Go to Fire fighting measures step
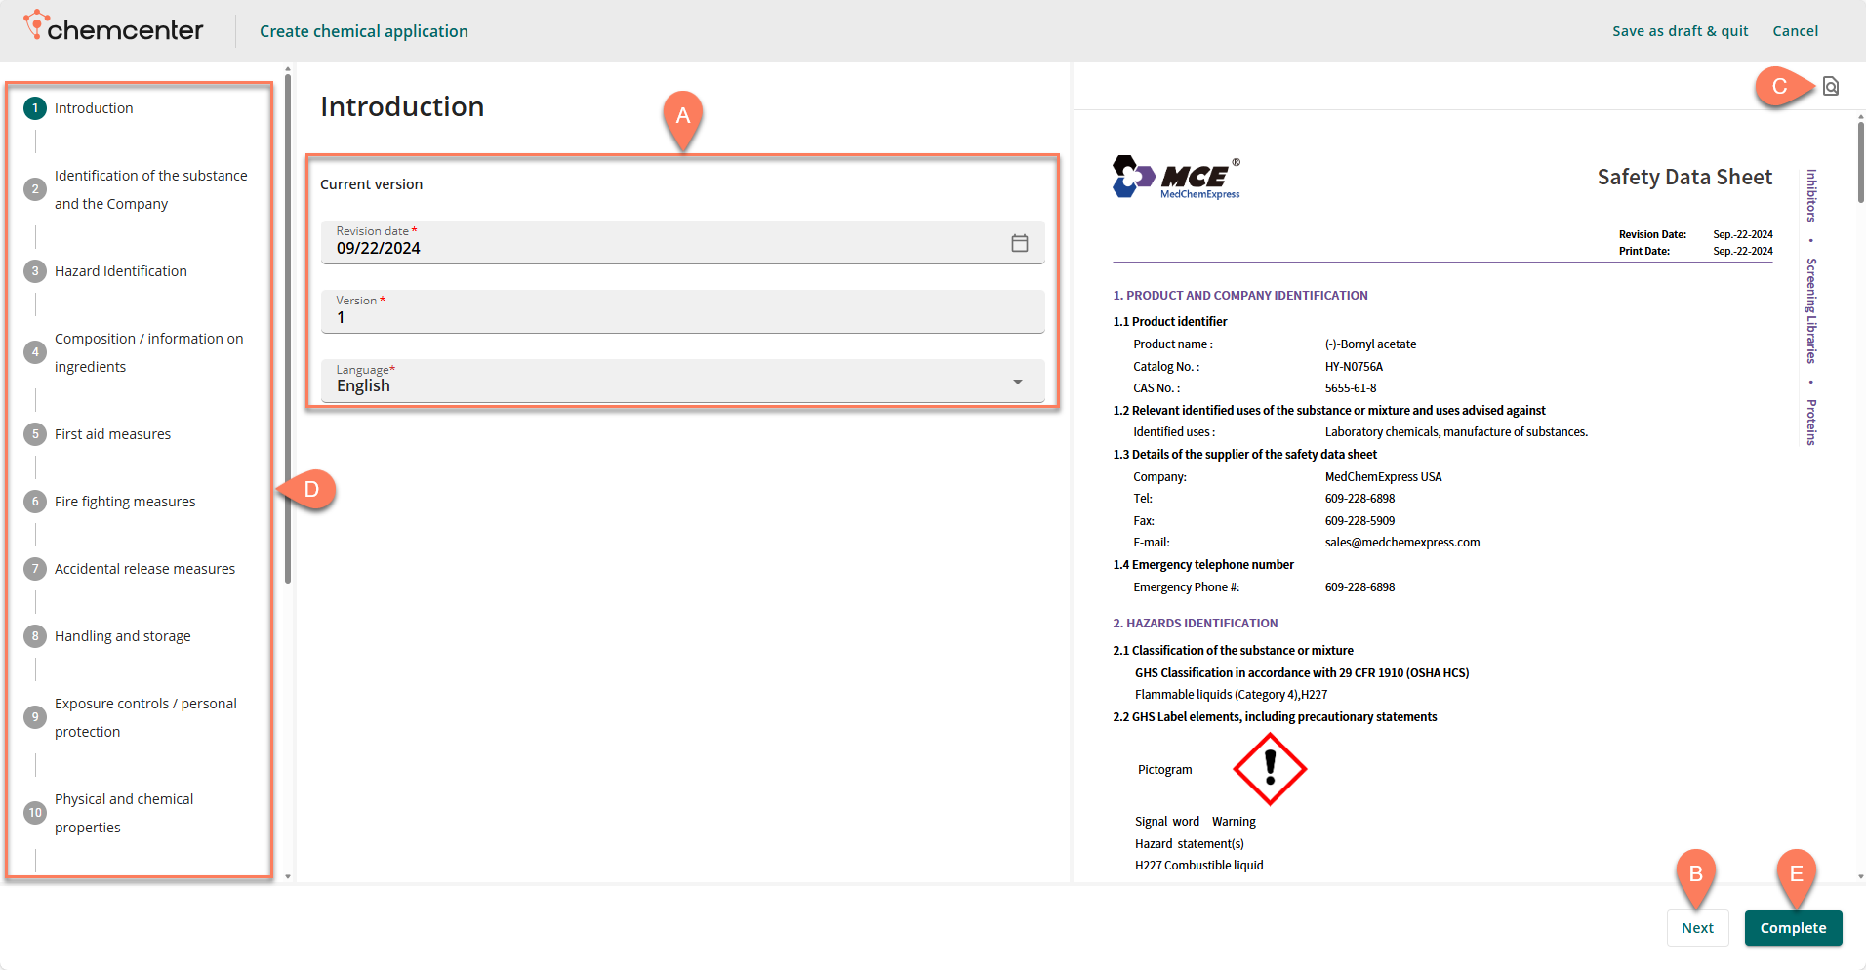This screenshot has width=1866, height=970. click(x=125, y=502)
